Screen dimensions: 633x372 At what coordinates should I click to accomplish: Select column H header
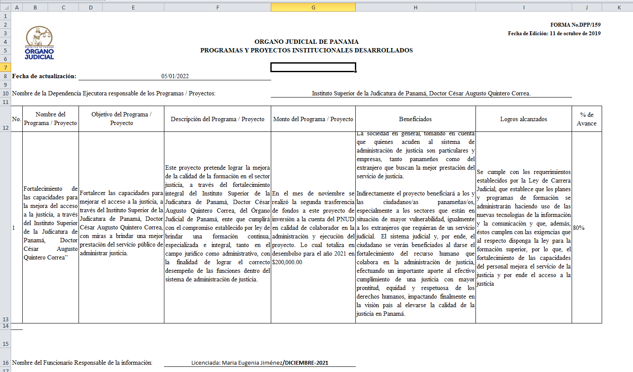pos(415,7)
